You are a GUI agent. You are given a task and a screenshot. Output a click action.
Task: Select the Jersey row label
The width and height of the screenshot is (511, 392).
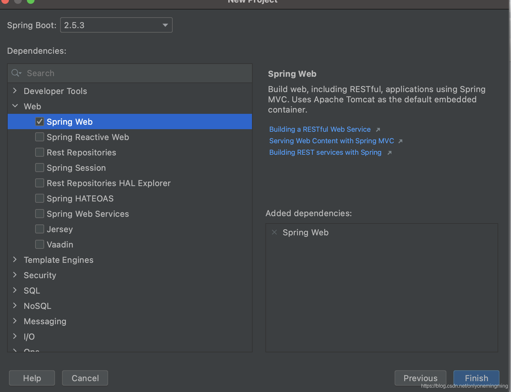pyautogui.click(x=60, y=229)
